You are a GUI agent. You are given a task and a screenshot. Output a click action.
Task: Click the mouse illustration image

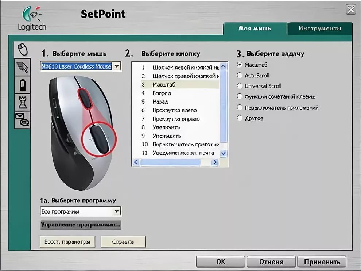point(82,133)
